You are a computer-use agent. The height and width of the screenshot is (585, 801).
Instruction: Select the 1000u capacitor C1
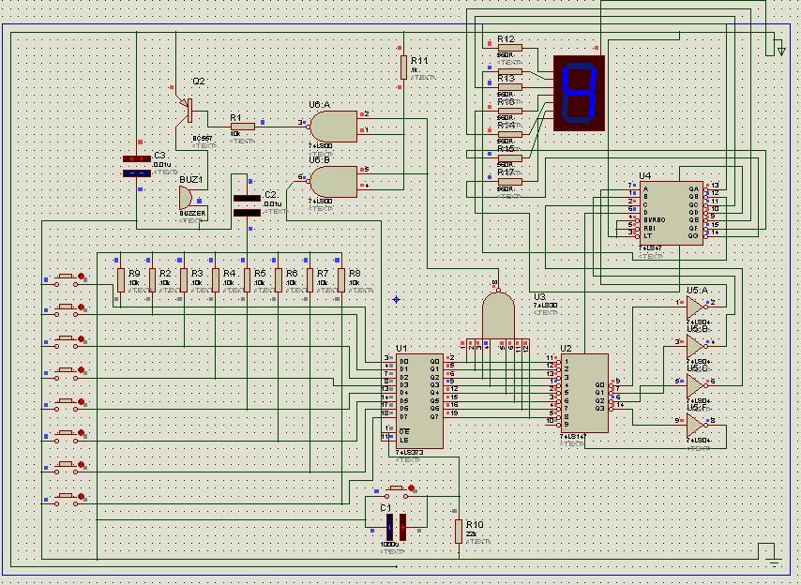[x=397, y=527]
